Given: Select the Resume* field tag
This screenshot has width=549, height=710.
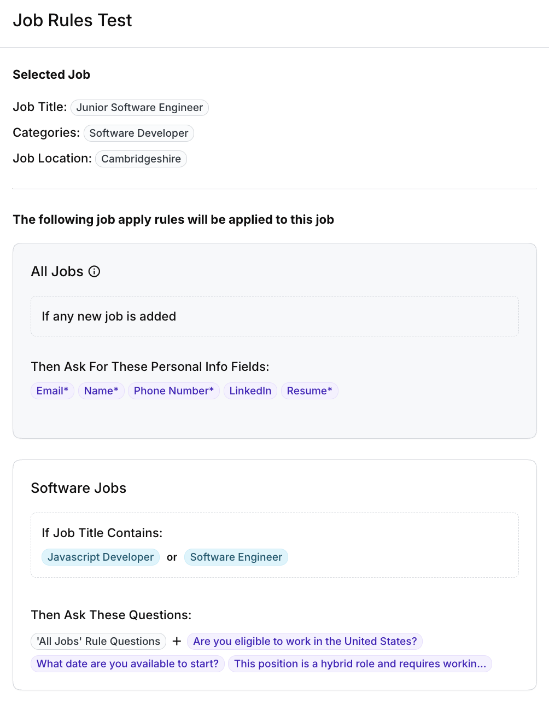Looking at the screenshot, I should coord(309,391).
